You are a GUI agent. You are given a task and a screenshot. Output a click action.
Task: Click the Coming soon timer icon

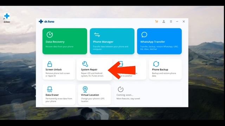click(x=121, y=89)
